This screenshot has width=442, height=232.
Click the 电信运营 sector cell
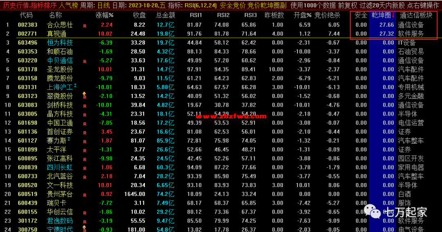[x=411, y=123]
